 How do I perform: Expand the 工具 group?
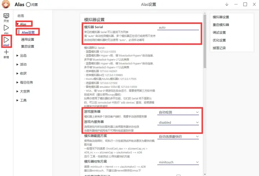pyautogui.click(x=22, y=100)
